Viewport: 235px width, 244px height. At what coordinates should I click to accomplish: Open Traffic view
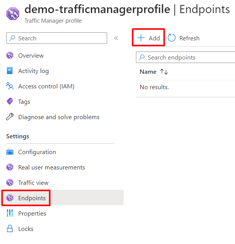[x=33, y=183]
